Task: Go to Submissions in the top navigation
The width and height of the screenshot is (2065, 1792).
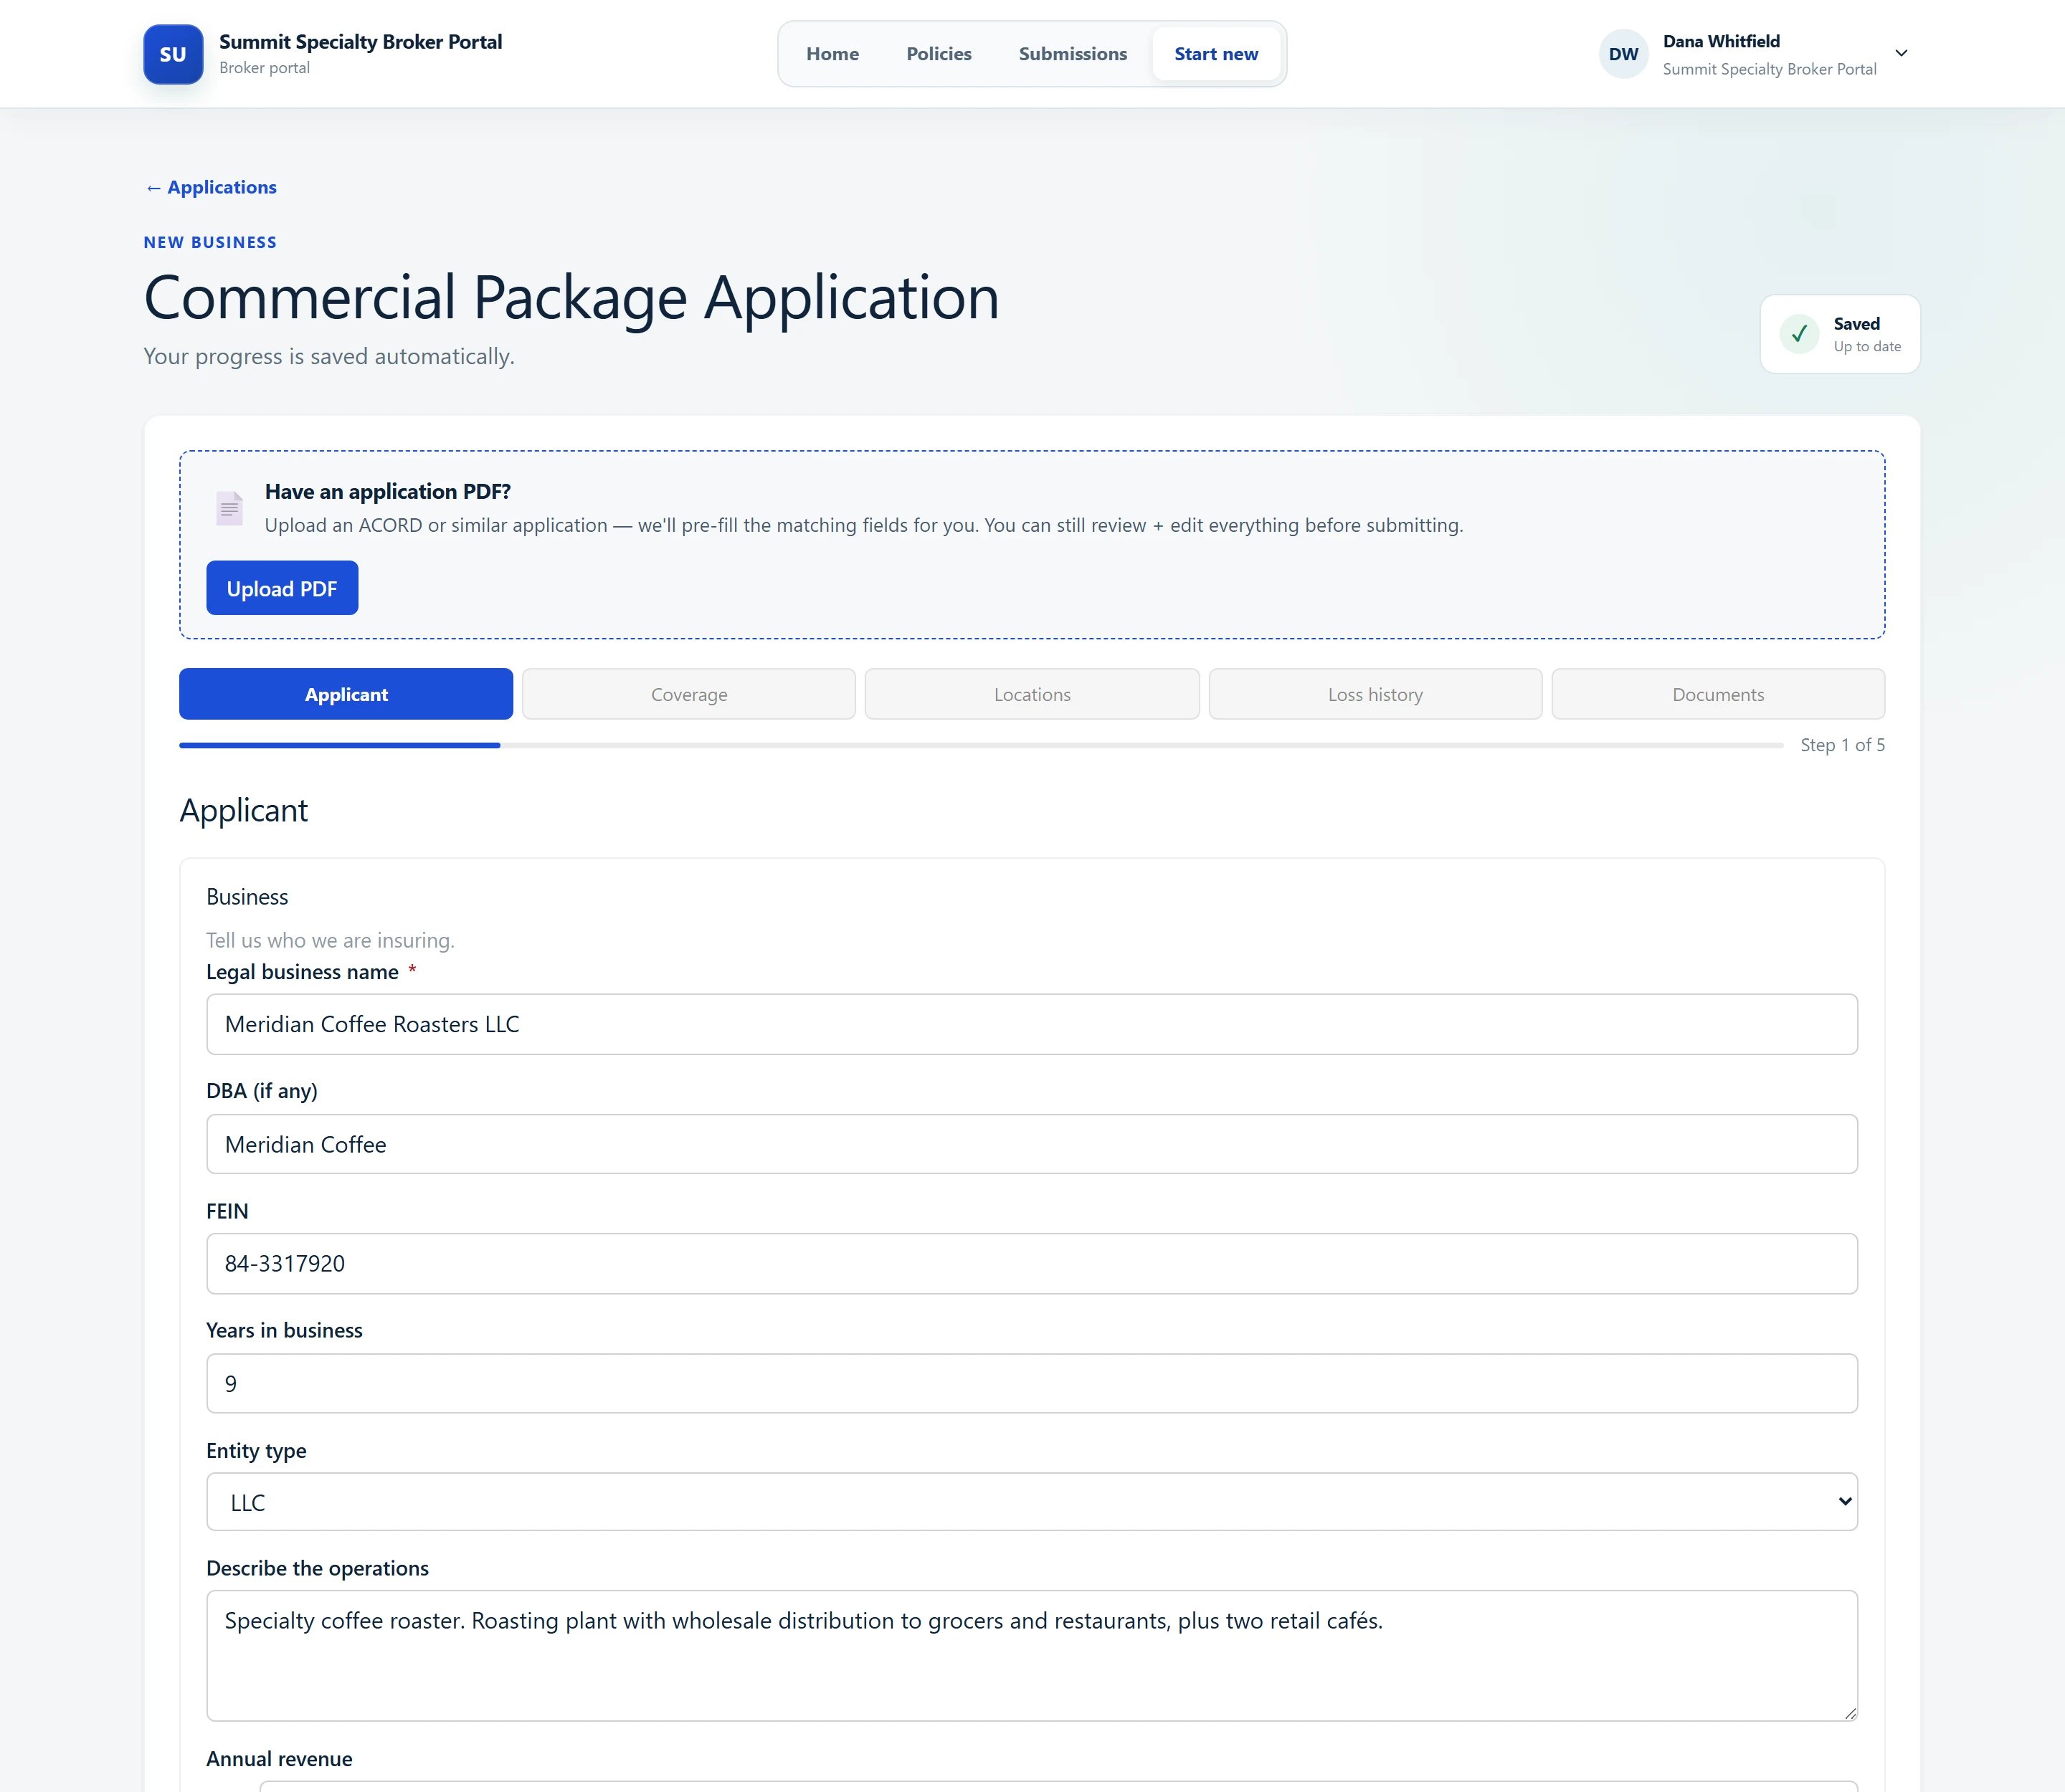Action: (1073, 54)
